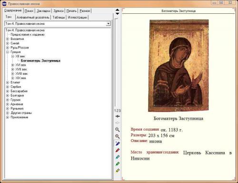Expand the XVI век node
Viewport: 238px width, 183px height.
coord(13,65)
